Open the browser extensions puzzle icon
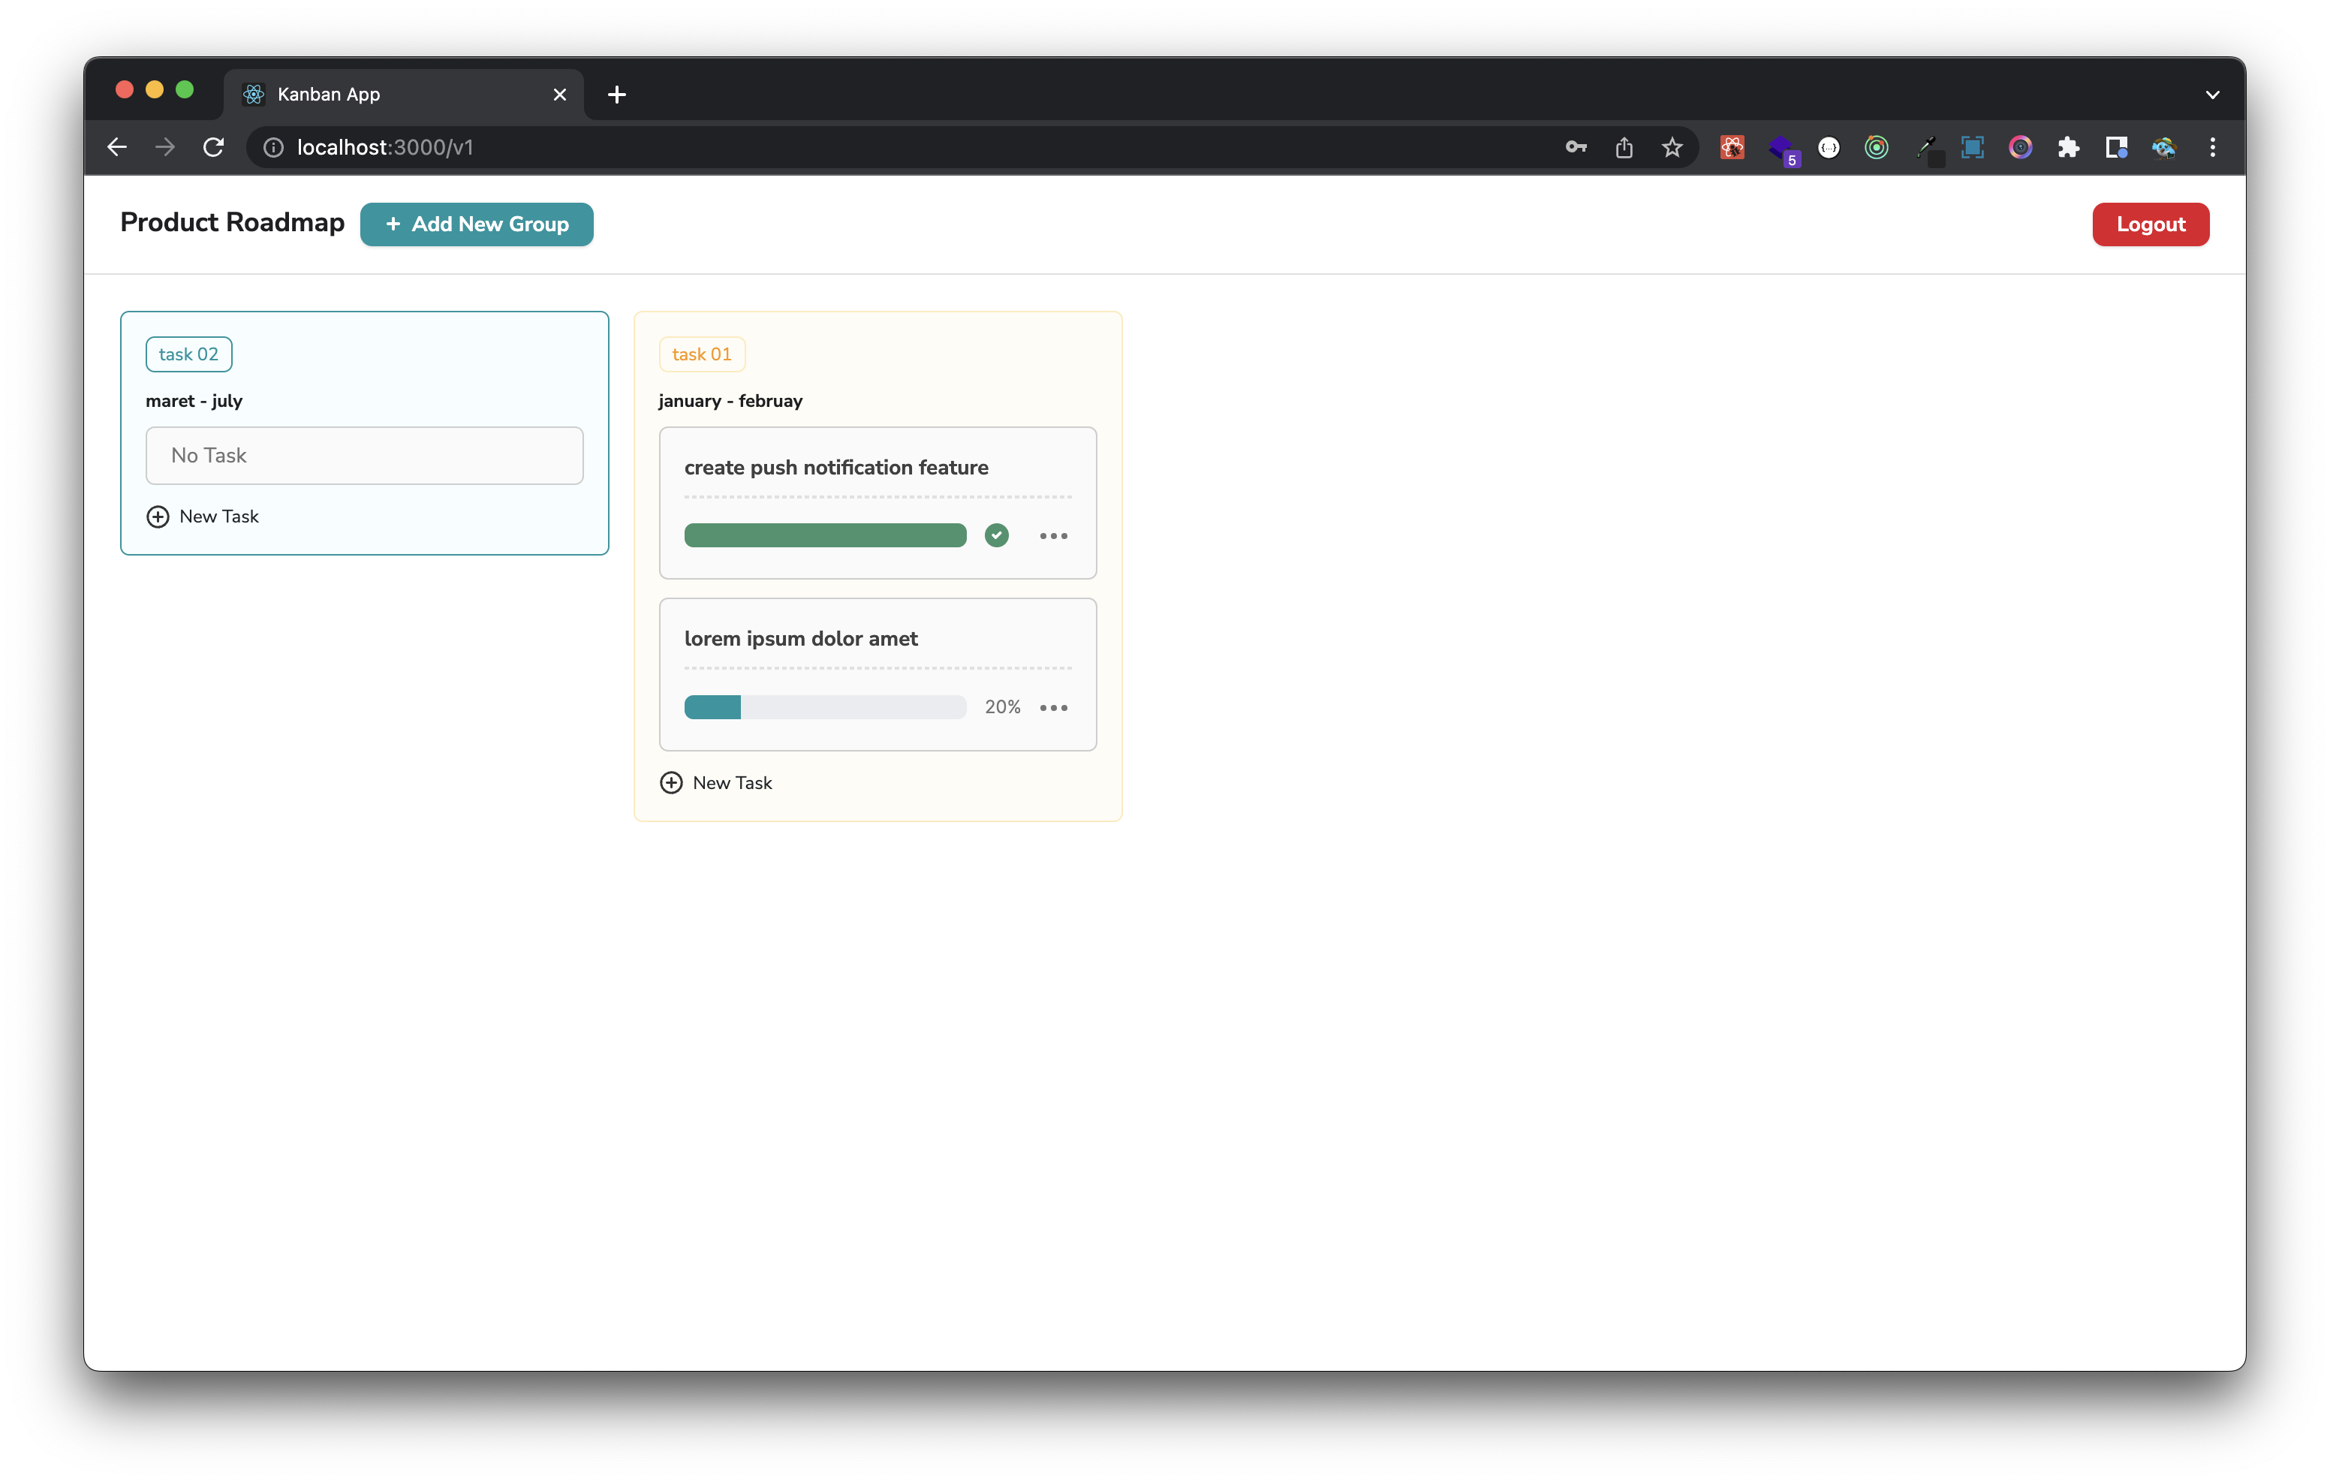Image resolution: width=2330 pixels, height=1482 pixels. [2069, 147]
